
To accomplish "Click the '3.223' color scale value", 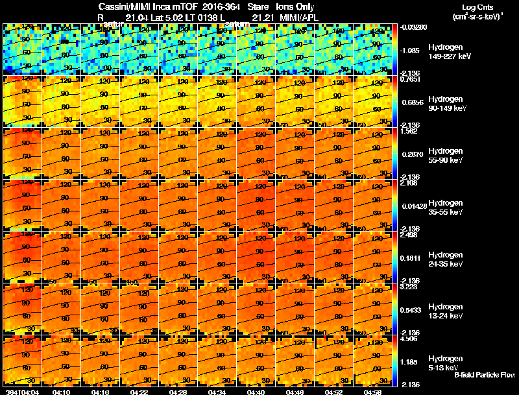I will [408, 287].
